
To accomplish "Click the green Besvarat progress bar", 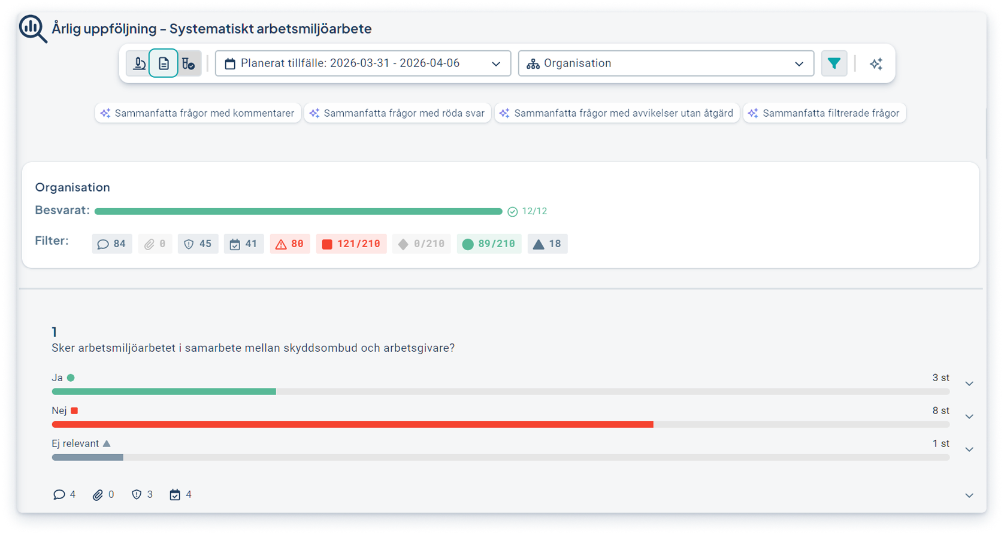I will coord(298,211).
